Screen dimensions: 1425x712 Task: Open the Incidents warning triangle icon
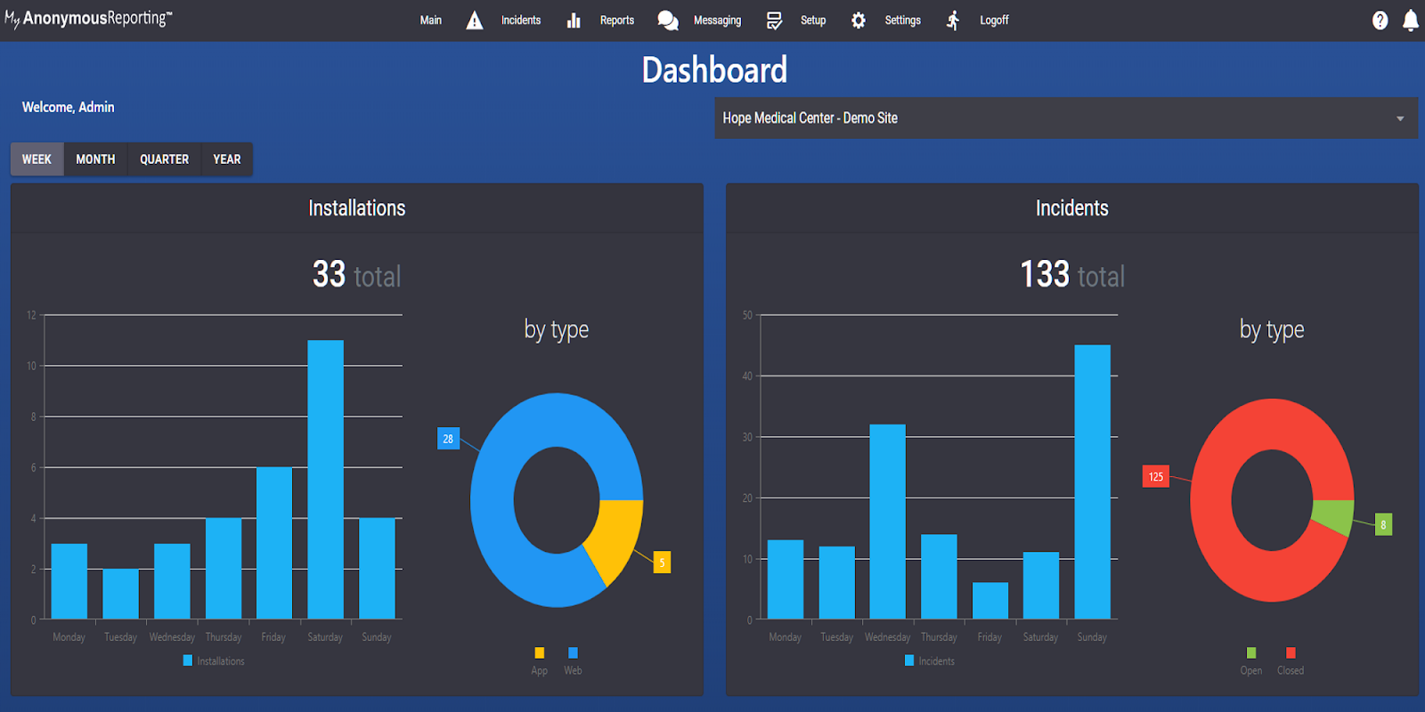point(475,20)
